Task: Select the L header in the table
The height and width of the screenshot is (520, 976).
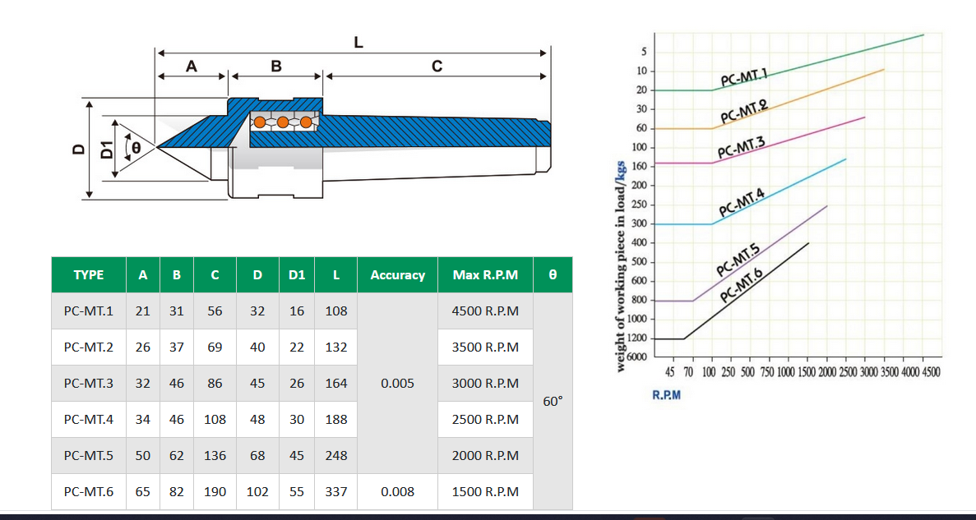Action: tap(336, 275)
